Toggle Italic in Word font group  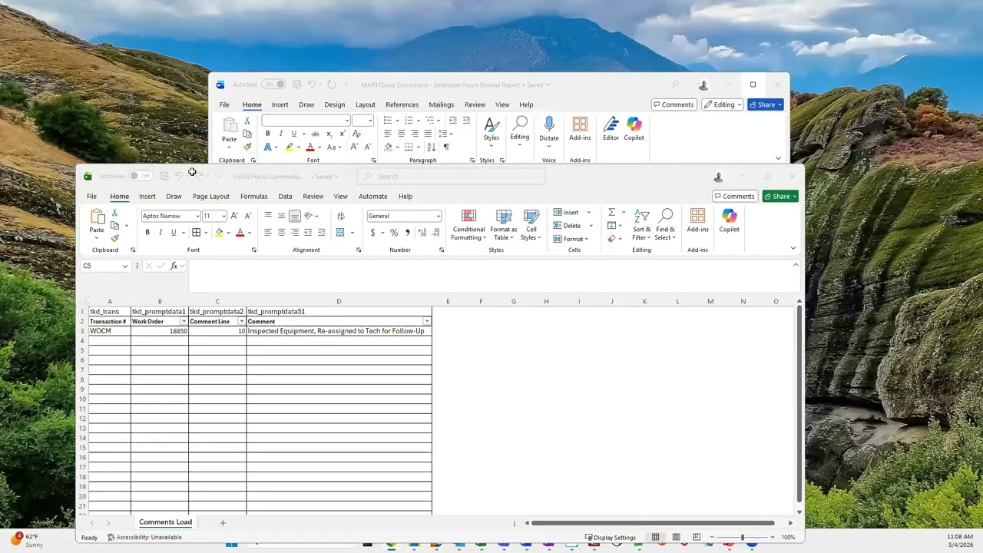point(280,134)
